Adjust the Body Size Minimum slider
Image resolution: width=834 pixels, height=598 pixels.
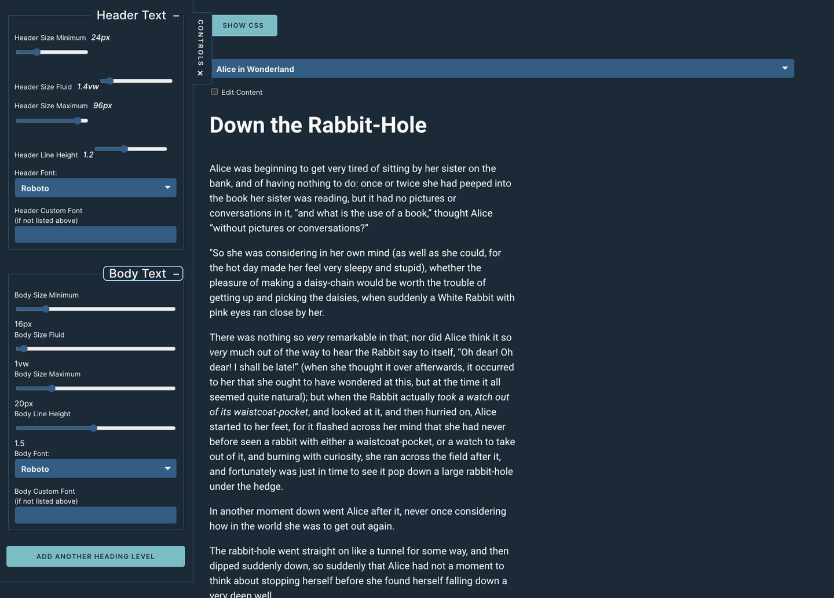96,309
